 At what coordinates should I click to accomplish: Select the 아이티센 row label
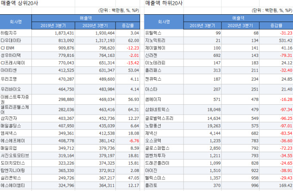point(16,70)
